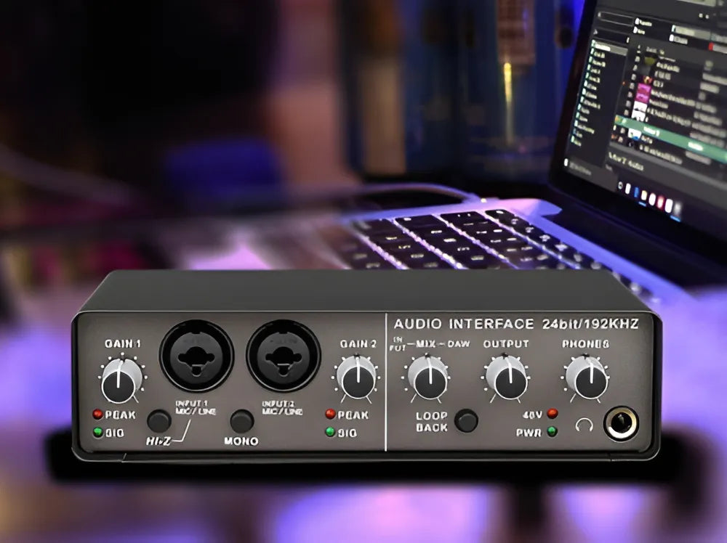Click the INPUT-MIX-DAW knob
Viewport: 727px width, 543px height.
click(427, 376)
